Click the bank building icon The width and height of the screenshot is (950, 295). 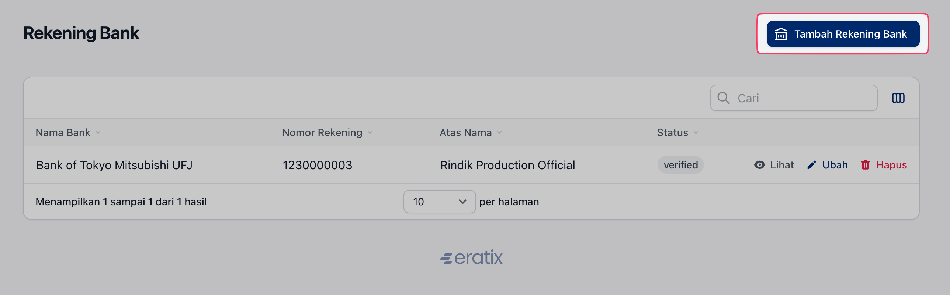781,34
